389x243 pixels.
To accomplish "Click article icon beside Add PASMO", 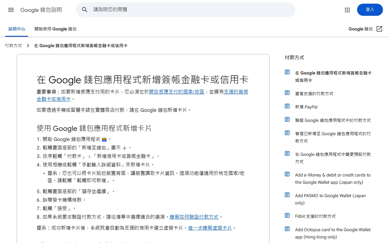I will click(287, 195).
